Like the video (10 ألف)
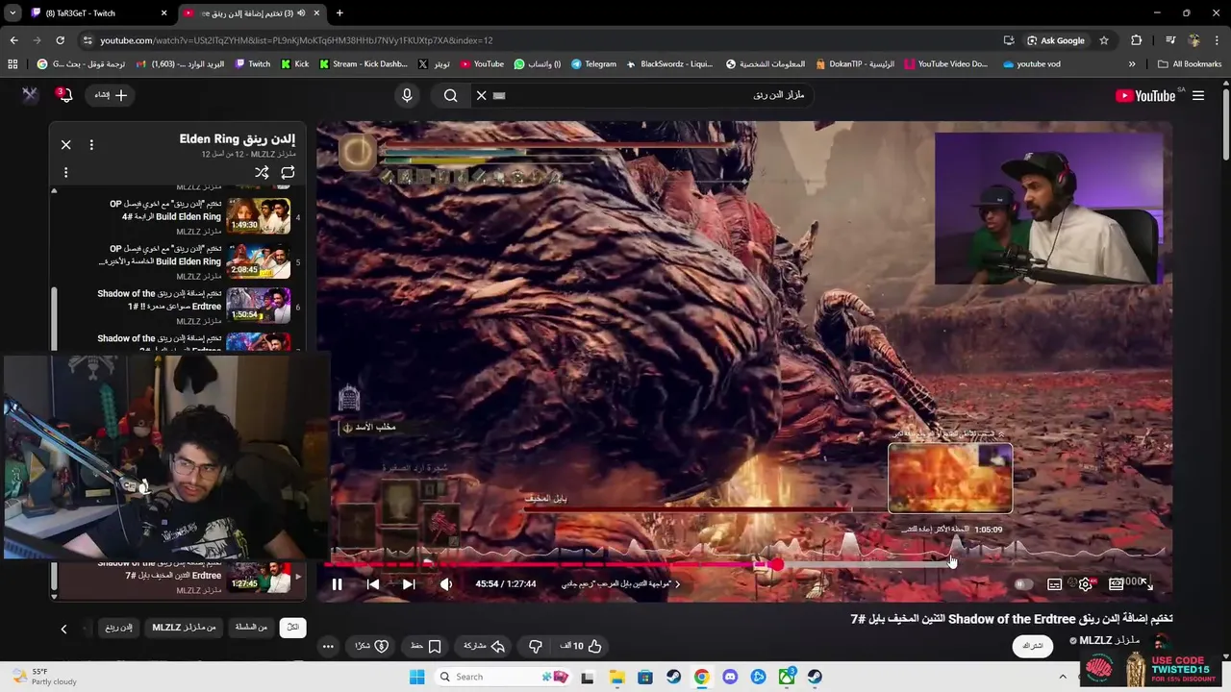Image resolution: width=1231 pixels, height=692 pixels. [582, 646]
